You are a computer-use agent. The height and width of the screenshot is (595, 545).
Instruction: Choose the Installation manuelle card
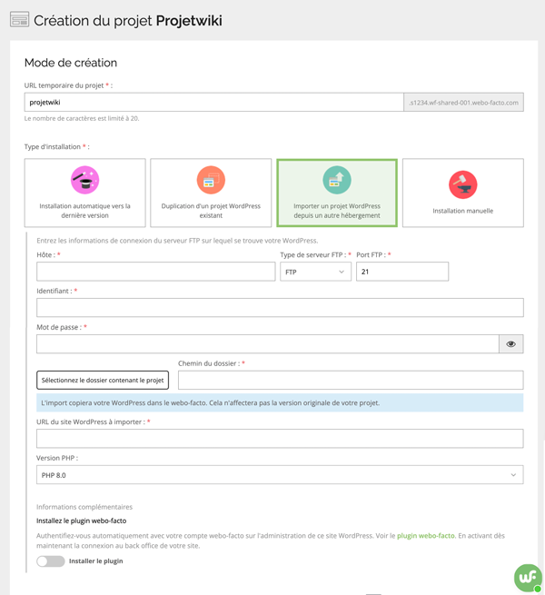point(463,193)
